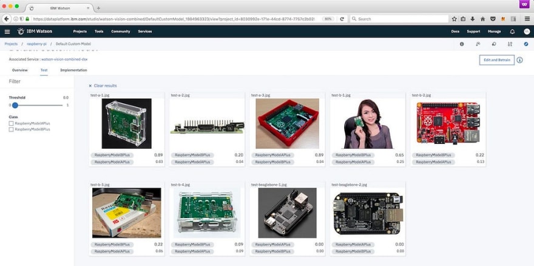Switch to the Overview tab

[20, 70]
